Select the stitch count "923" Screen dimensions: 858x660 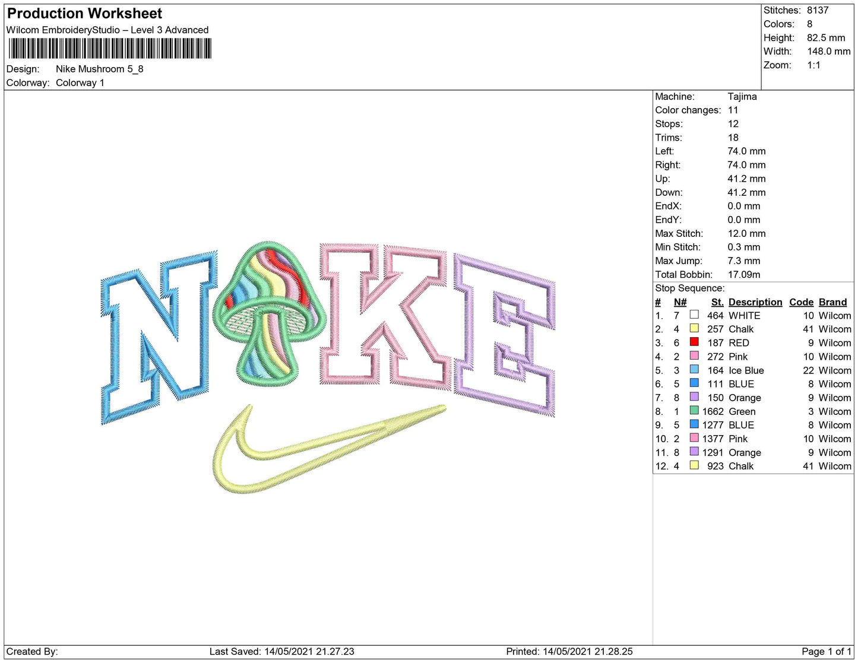(x=715, y=466)
